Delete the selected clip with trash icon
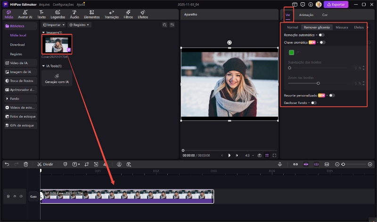Screen dimensions: 377x222 coord(26,164)
